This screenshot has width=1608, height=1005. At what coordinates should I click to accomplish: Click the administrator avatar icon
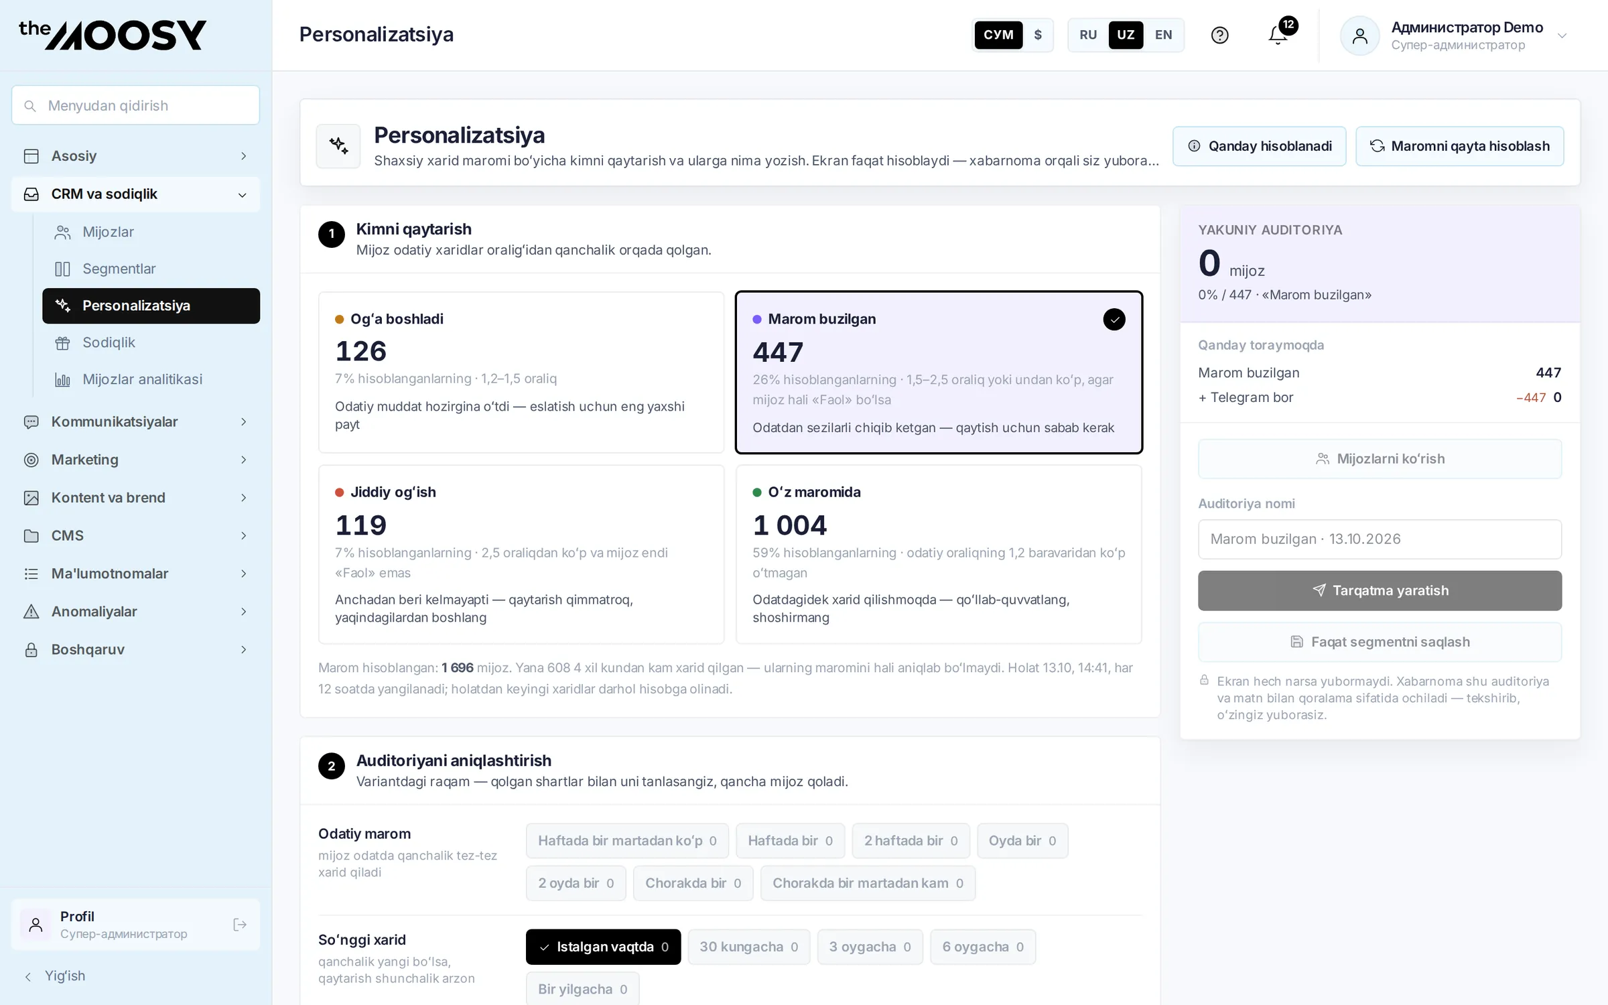(x=1359, y=36)
